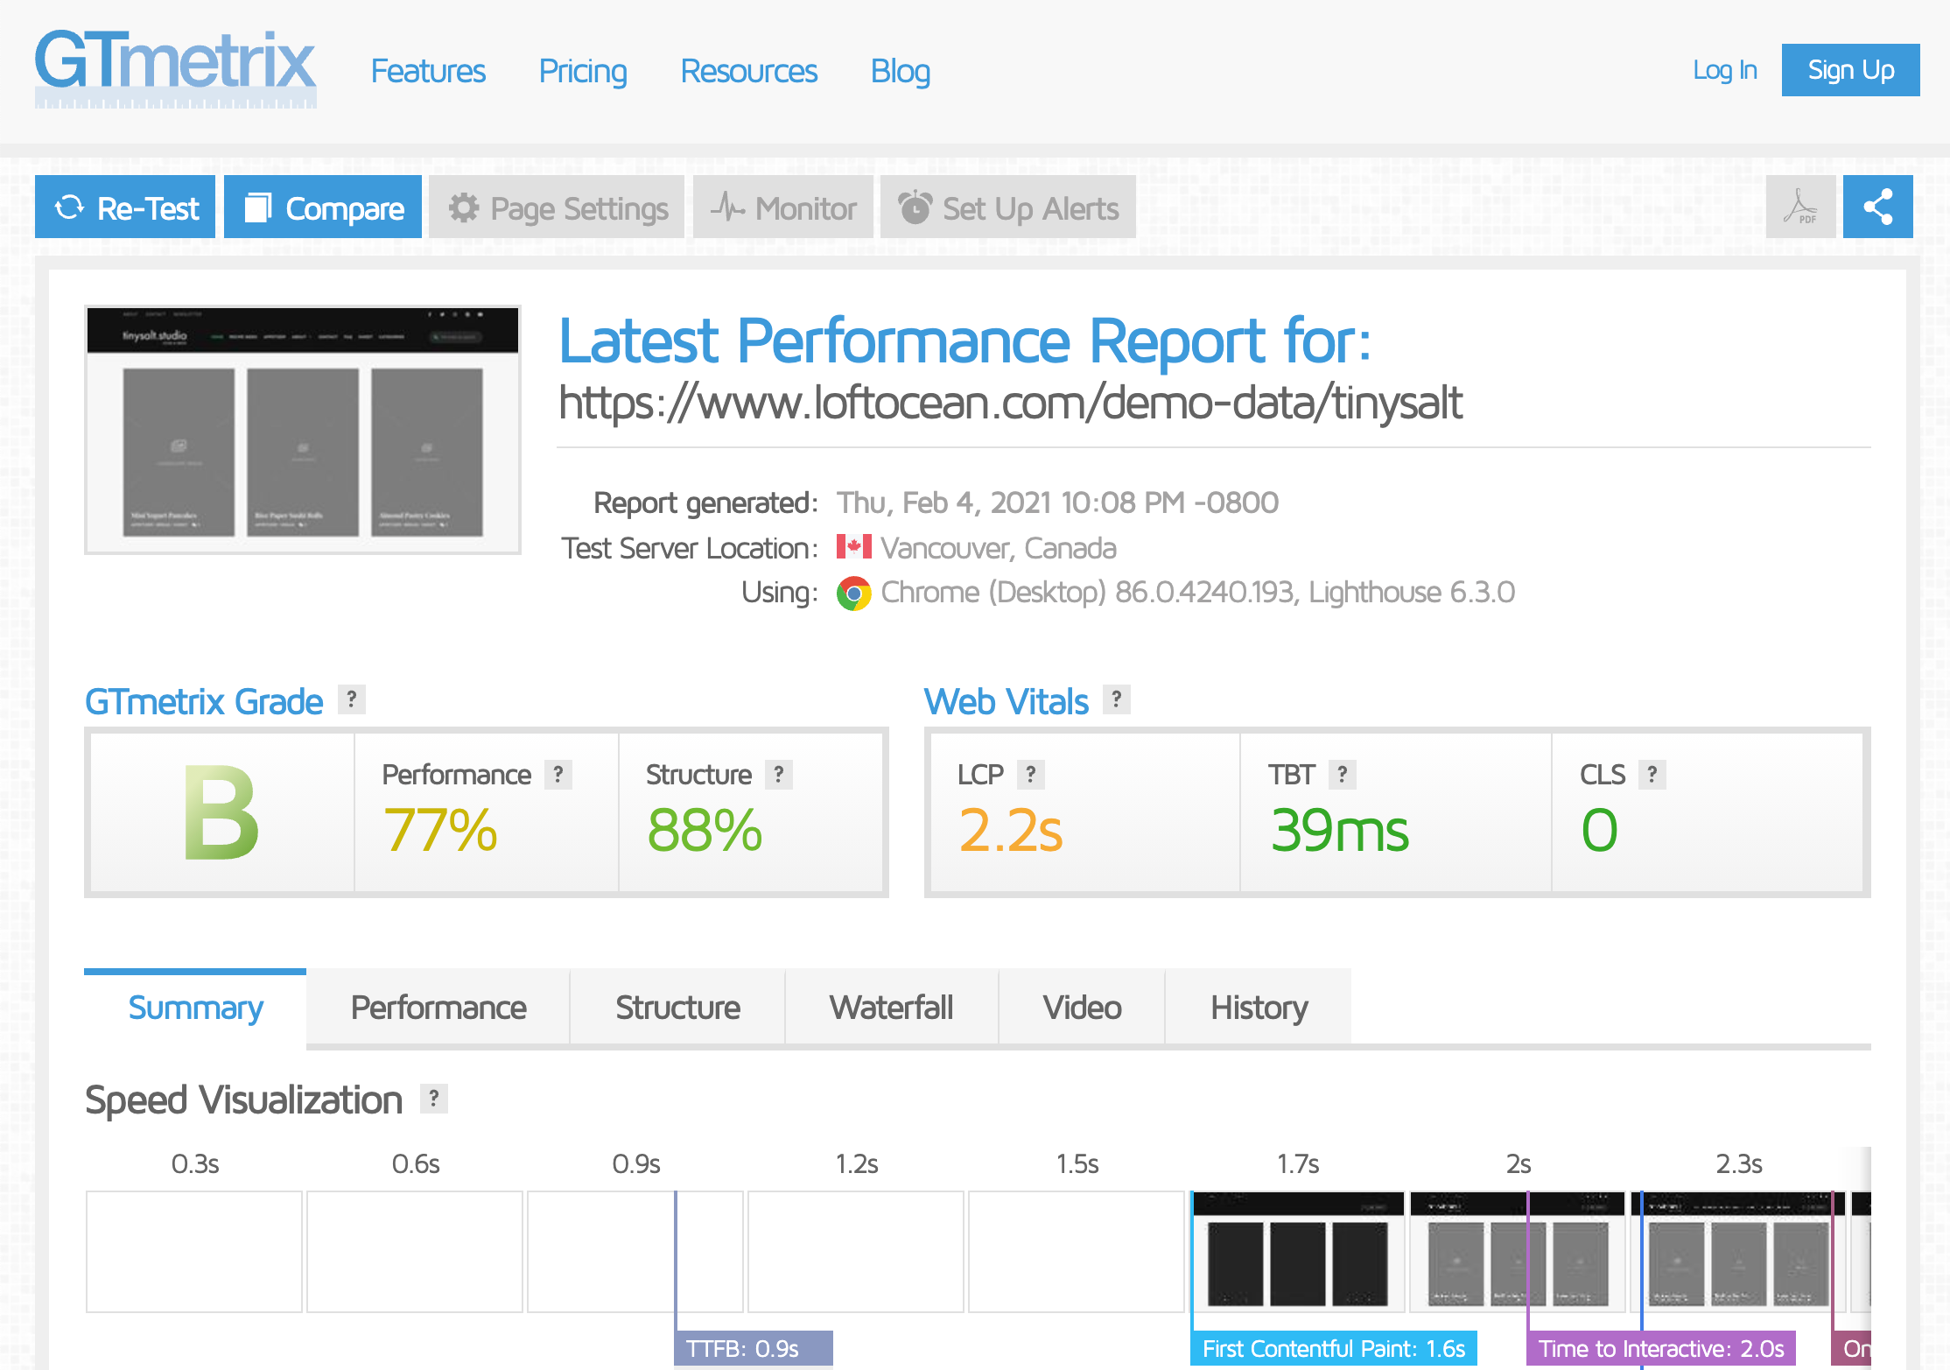1950x1370 pixels.
Task: Open the History tab
Action: coord(1259,1008)
